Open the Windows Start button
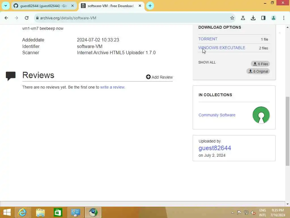 [x=7, y=212]
